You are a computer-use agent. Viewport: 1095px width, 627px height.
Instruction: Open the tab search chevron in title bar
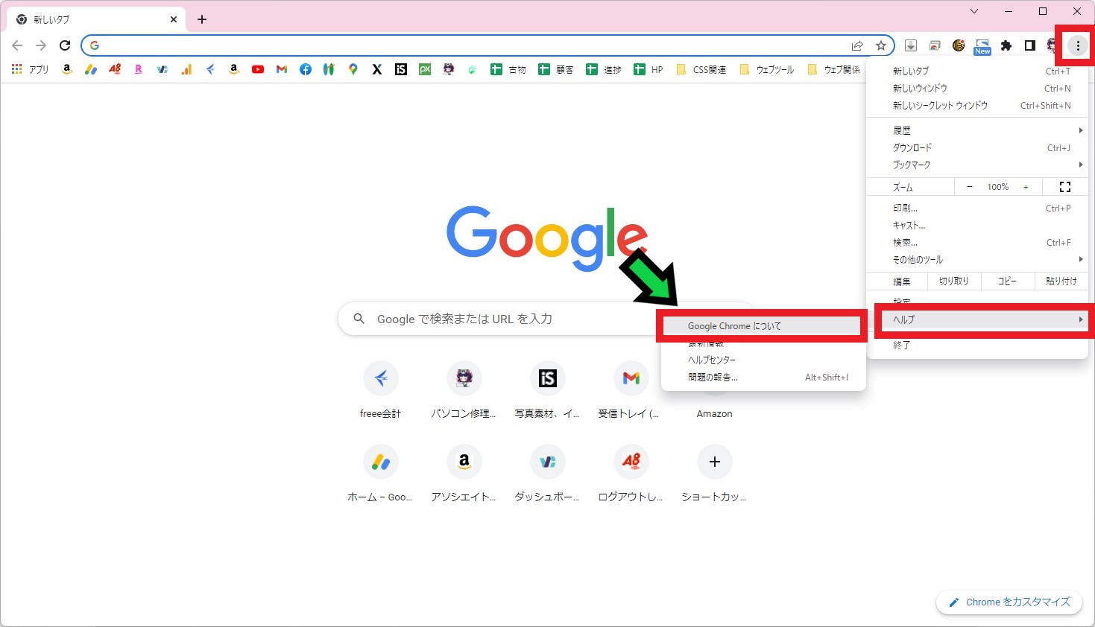click(x=974, y=11)
